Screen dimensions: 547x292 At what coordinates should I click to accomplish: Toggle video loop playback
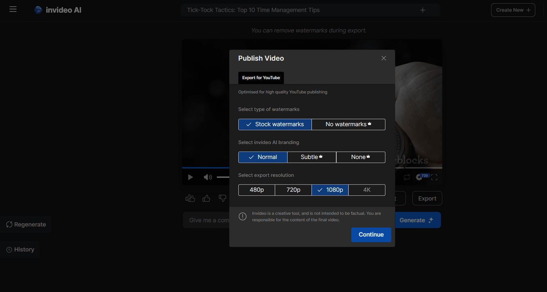click(x=407, y=177)
